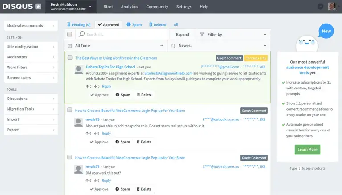
Task: Switch to the Deleted tab
Action: coord(158,24)
